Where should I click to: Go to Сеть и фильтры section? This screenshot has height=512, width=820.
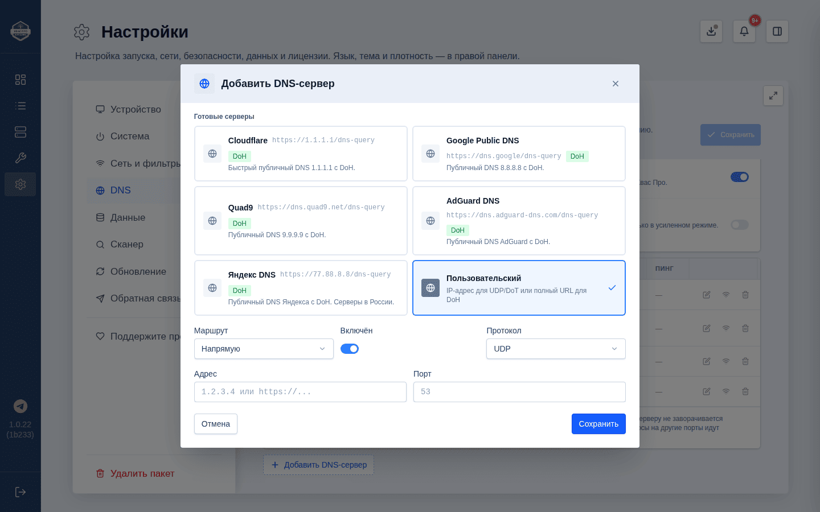tap(136, 163)
